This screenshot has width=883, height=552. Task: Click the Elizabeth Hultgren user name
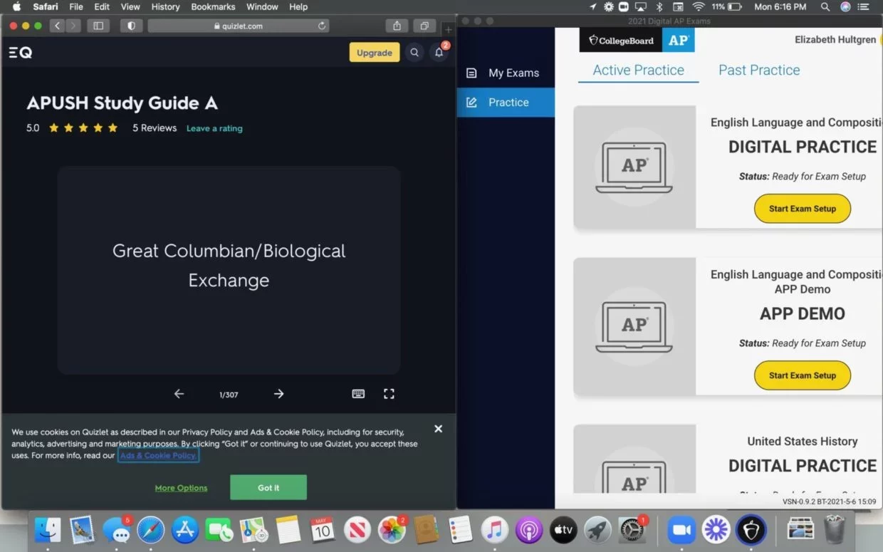[835, 40]
